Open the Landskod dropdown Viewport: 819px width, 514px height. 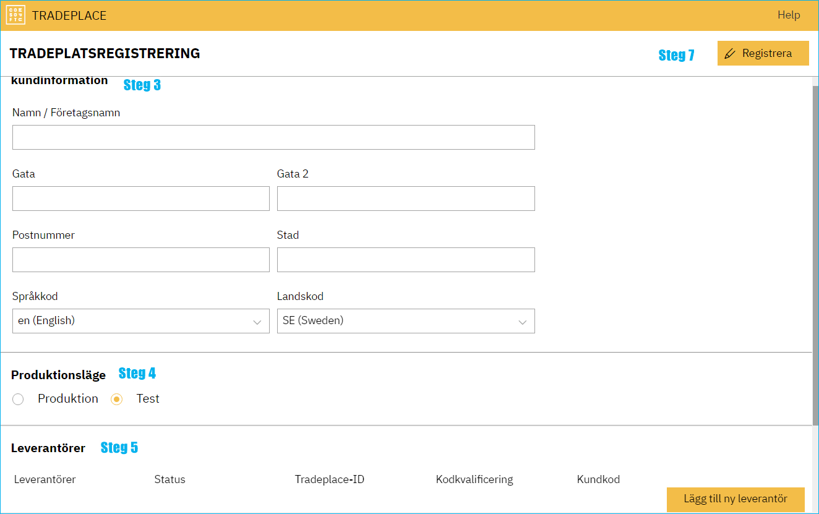click(406, 321)
